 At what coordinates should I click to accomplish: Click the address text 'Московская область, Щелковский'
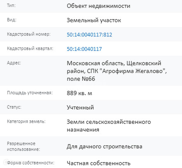[114, 64]
